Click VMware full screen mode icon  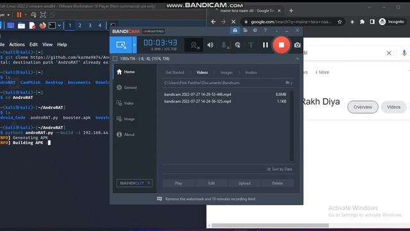pos(43,15)
